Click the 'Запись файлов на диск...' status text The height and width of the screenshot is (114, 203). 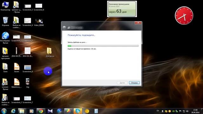(77, 42)
